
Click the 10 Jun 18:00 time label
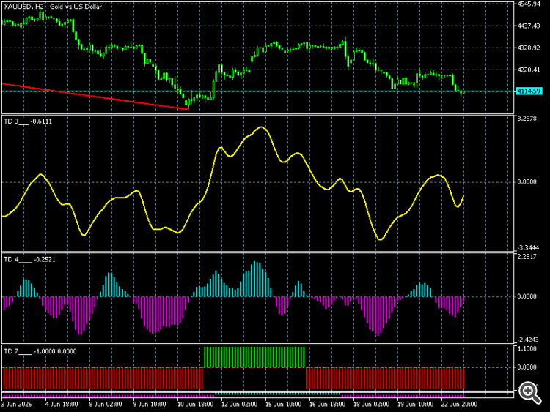click(x=195, y=404)
